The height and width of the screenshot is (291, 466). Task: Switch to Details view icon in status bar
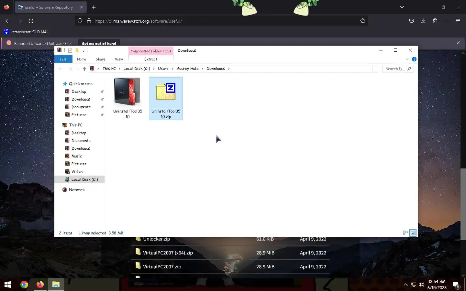[x=405, y=233]
